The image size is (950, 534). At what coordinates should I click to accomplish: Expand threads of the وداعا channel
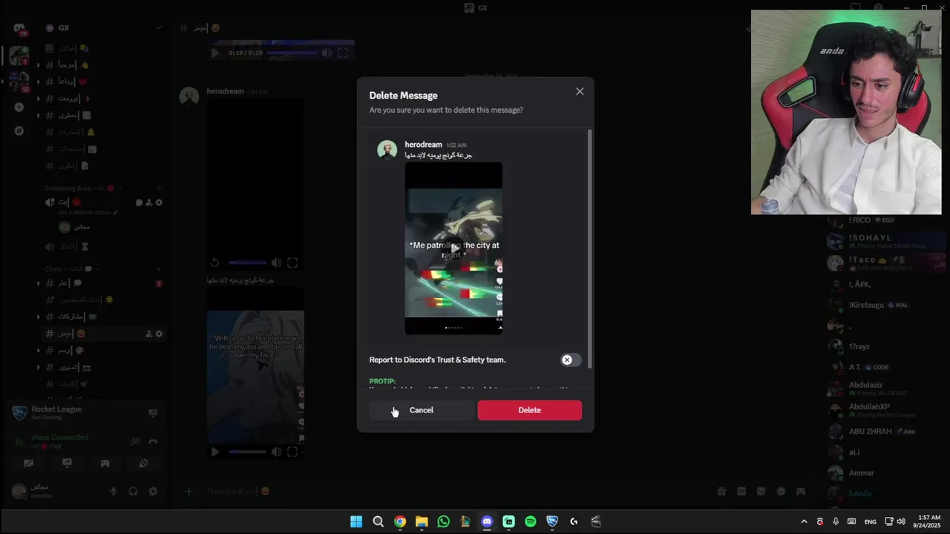tap(39, 82)
